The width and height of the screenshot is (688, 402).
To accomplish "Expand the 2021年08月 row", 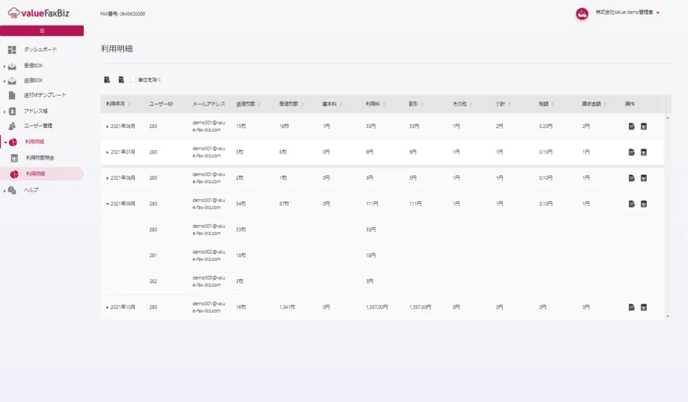I will pos(107,178).
